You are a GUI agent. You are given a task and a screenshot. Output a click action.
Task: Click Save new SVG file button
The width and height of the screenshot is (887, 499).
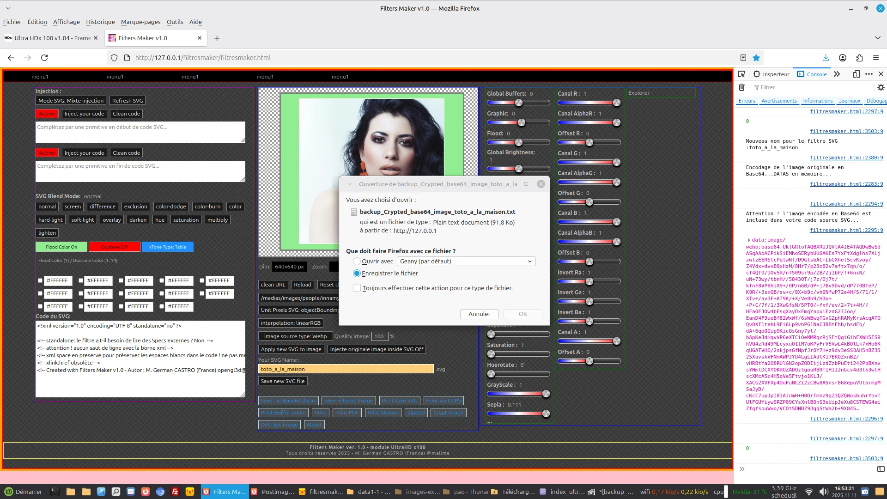coord(283,381)
